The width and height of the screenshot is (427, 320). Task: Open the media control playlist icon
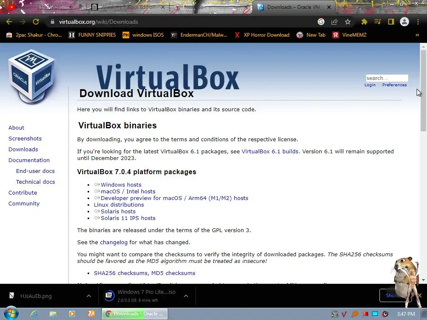377,22
